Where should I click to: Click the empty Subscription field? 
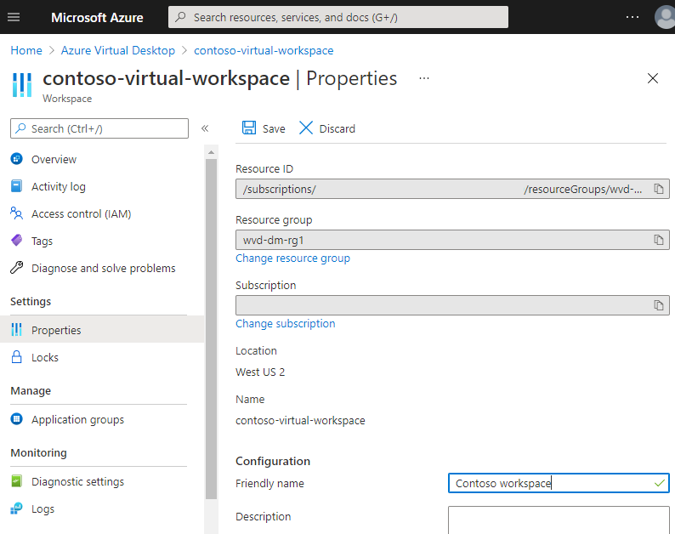tap(452, 305)
